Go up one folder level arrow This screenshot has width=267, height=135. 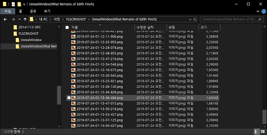coord(25,19)
